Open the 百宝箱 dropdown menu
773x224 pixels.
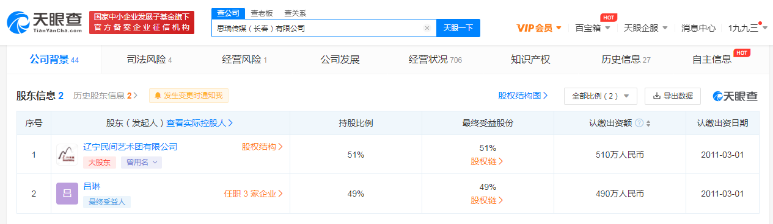point(593,28)
